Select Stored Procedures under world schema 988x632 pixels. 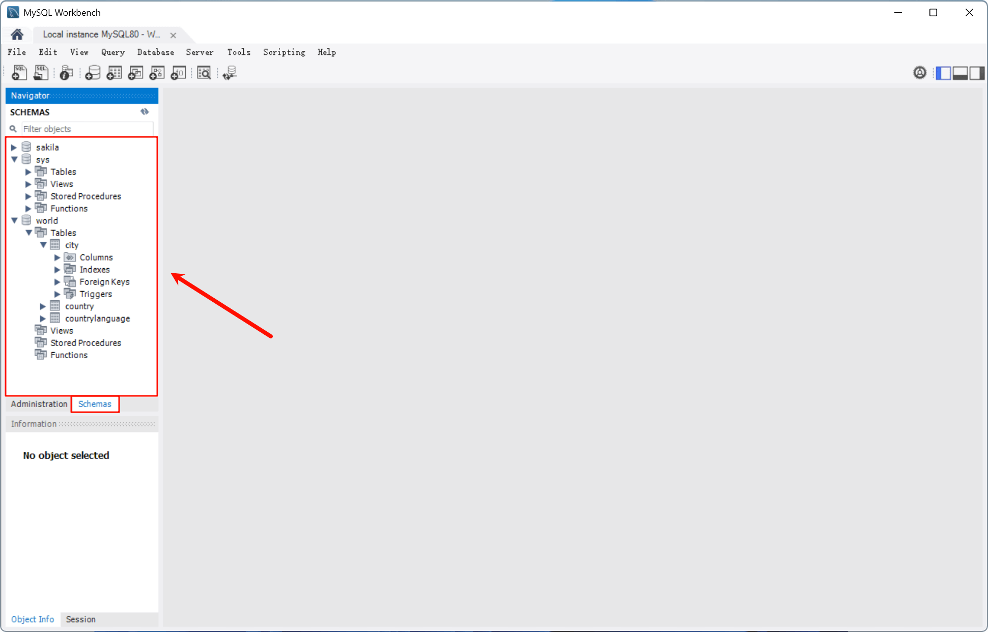click(86, 342)
